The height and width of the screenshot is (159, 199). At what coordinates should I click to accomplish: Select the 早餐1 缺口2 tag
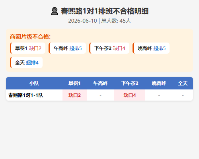tap(27, 48)
